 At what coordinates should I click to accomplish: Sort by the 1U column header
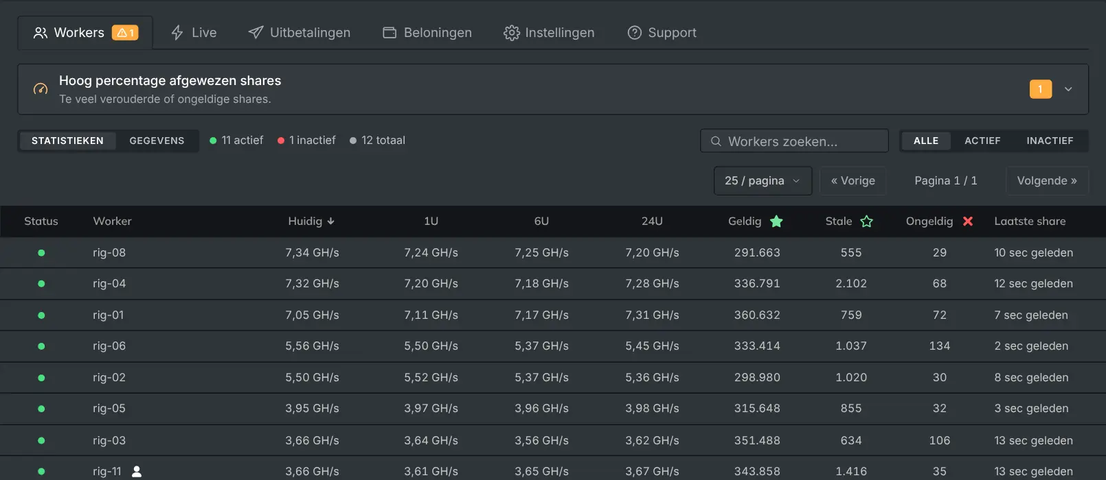coord(431,221)
